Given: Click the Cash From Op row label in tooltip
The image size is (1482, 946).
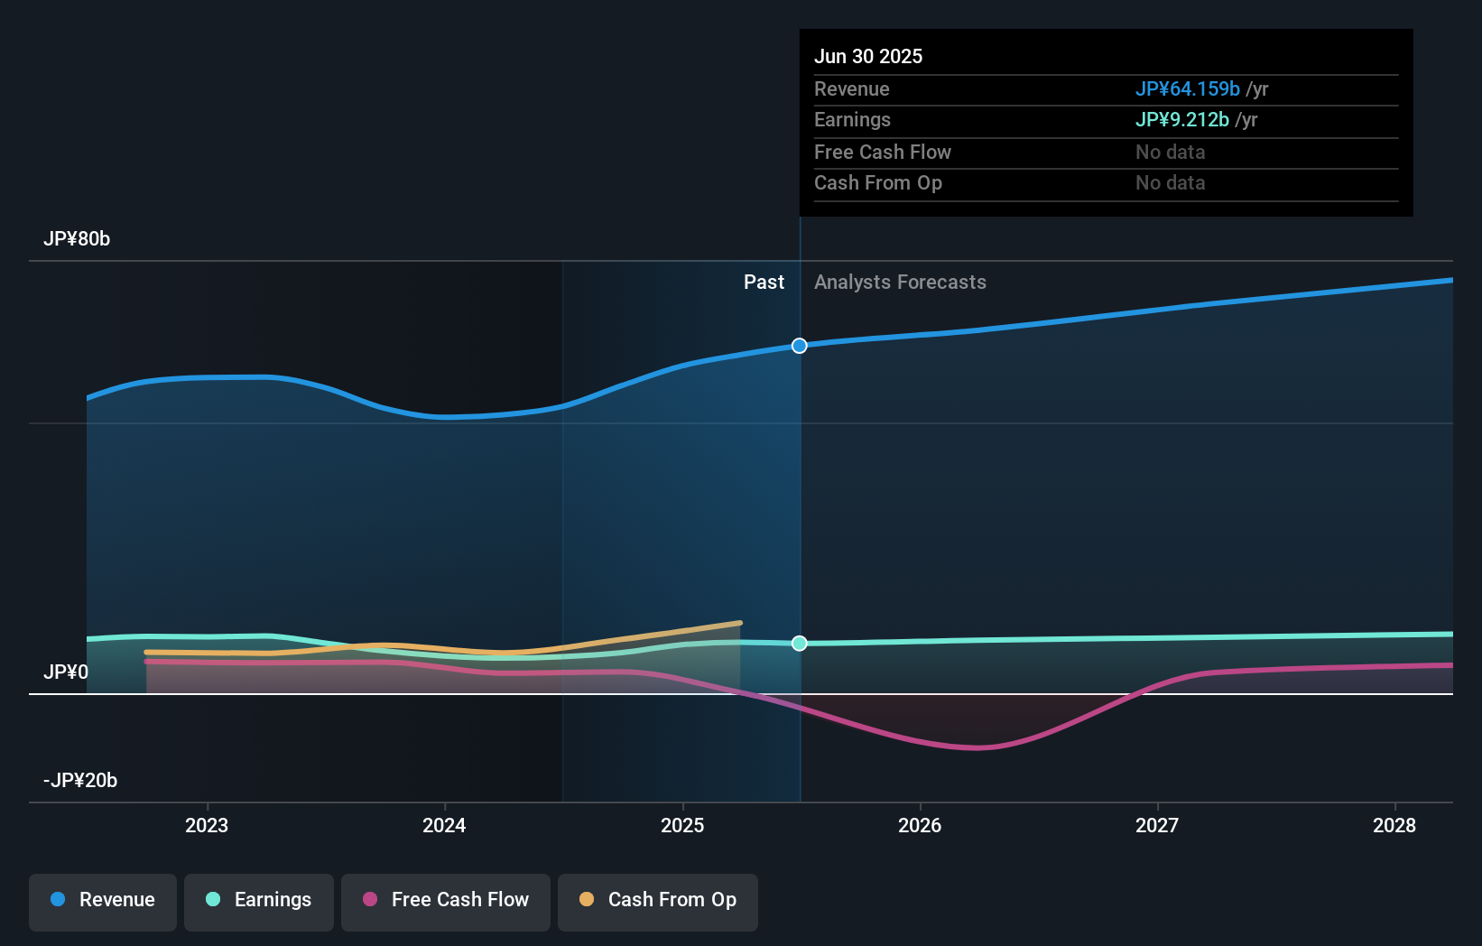Looking at the screenshot, I should [x=878, y=183].
